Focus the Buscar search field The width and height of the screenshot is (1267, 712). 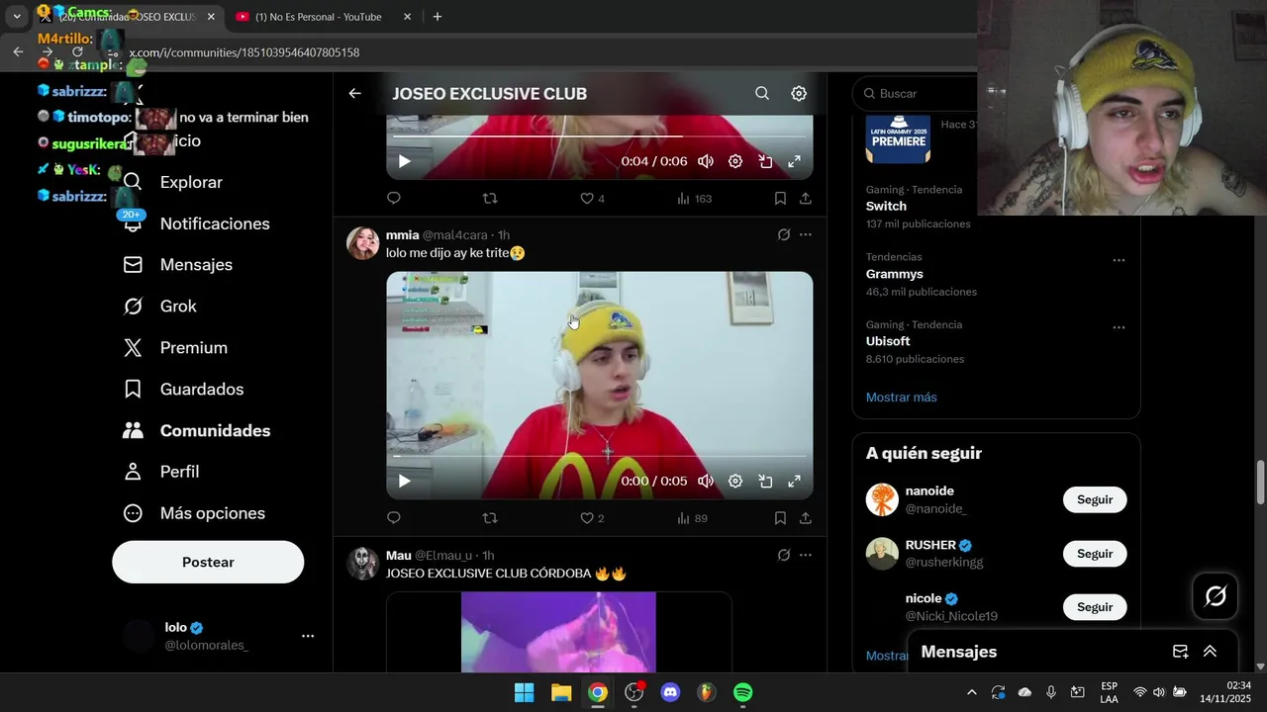pos(916,93)
